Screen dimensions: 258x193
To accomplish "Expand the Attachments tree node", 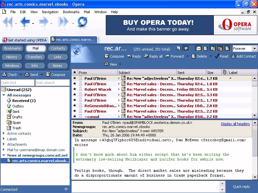I will coord(4,144).
